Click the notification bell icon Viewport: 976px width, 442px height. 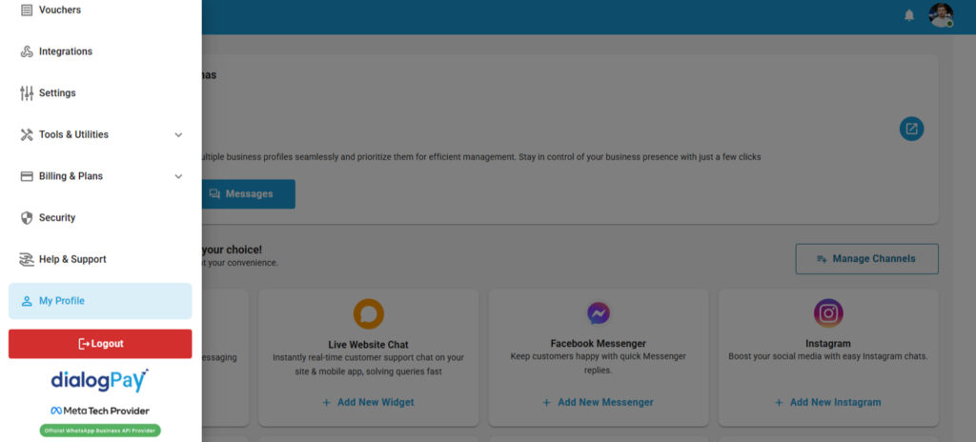tap(908, 15)
